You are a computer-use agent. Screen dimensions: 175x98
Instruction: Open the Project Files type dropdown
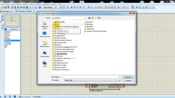[92, 80]
